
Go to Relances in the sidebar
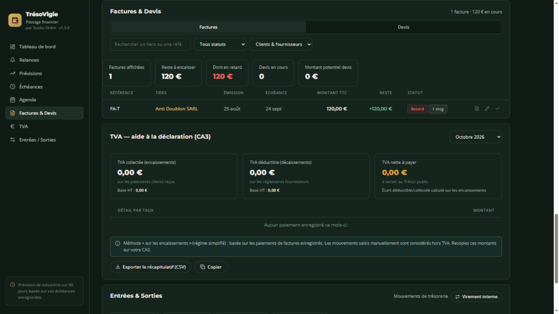(x=44, y=60)
